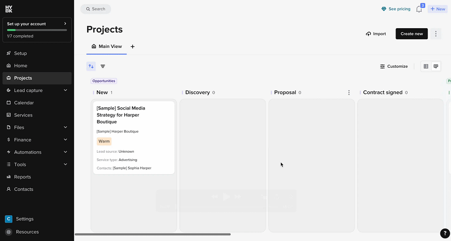The width and height of the screenshot is (451, 241).
Task: Click the + New button
Action: pos(437,9)
